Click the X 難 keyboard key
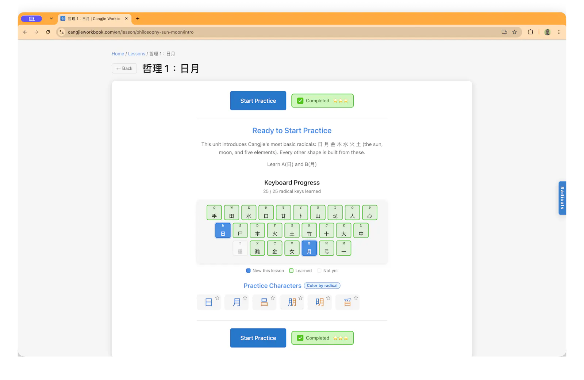This screenshot has width=584, height=380. (257, 248)
